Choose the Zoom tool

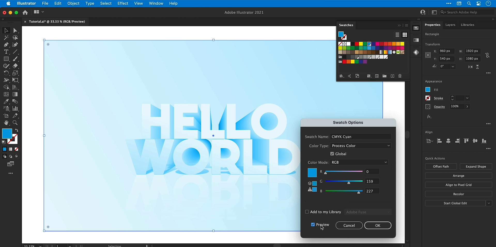click(15, 123)
